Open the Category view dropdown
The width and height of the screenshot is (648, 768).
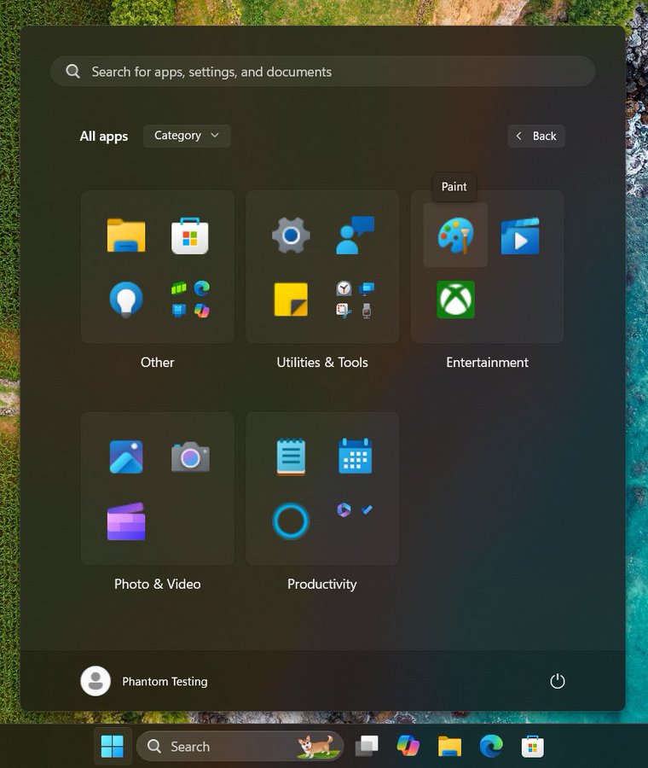coord(187,136)
